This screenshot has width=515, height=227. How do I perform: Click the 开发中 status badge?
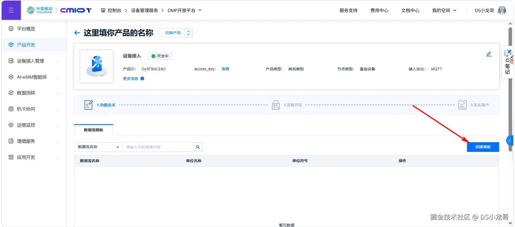(x=160, y=56)
